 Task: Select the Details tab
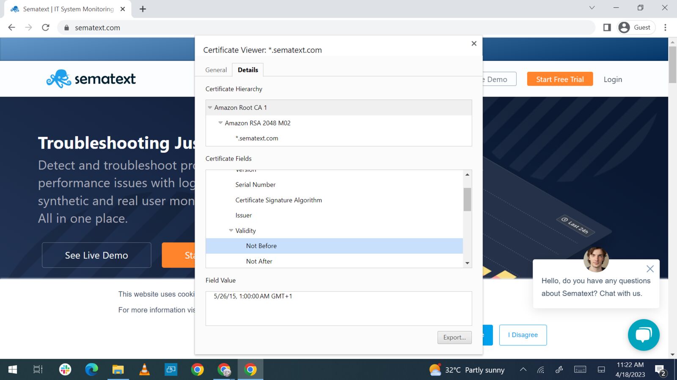click(x=248, y=70)
